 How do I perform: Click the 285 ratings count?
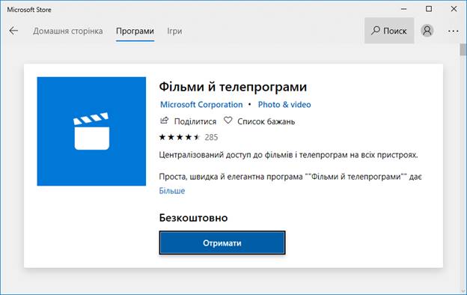point(211,137)
